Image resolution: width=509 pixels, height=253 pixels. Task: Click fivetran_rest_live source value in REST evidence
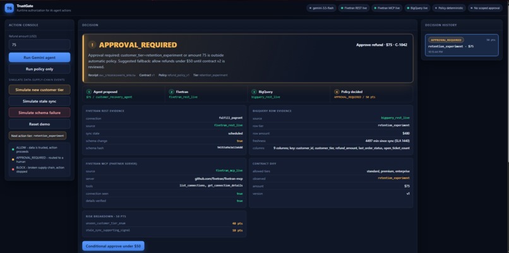click(x=228, y=126)
